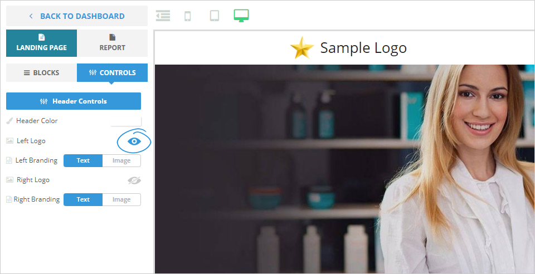This screenshot has width=535, height=274.
Task: Hide the Left Logo with eye icon
Action: coord(134,141)
